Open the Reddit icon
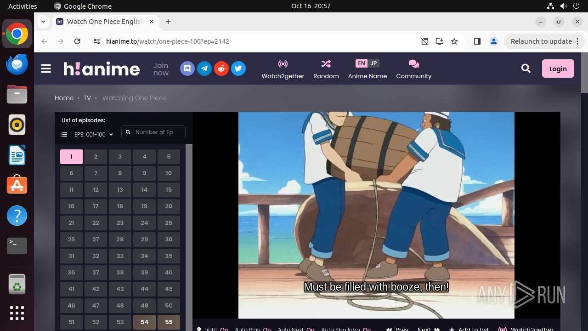 pyautogui.click(x=221, y=68)
